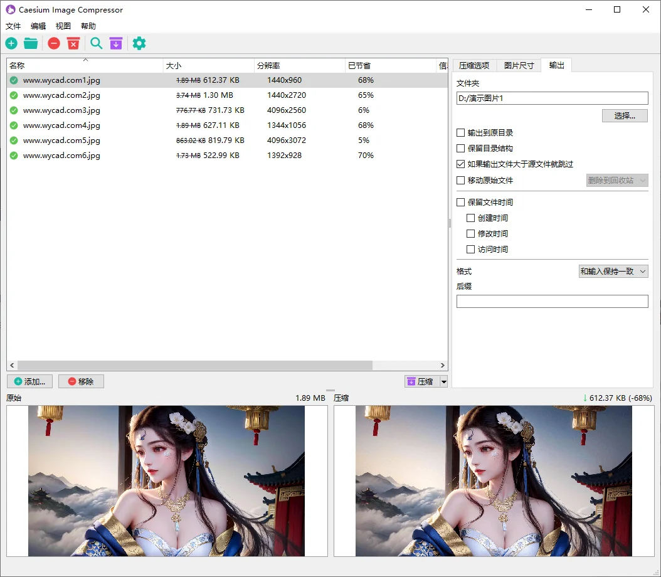Open settings using the gear icon
This screenshot has height=577, width=661.
[139, 43]
